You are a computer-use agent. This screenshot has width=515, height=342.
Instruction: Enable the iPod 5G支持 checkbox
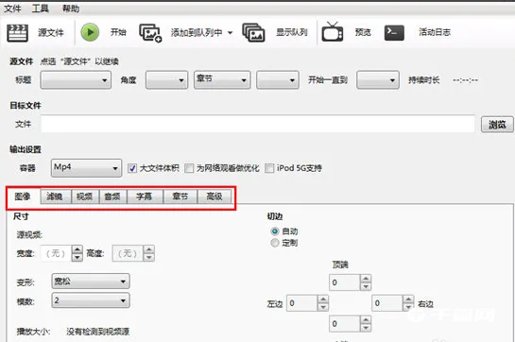point(269,168)
